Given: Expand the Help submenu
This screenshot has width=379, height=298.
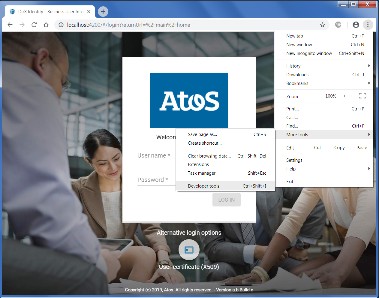Looking at the screenshot, I should point(291,169).
